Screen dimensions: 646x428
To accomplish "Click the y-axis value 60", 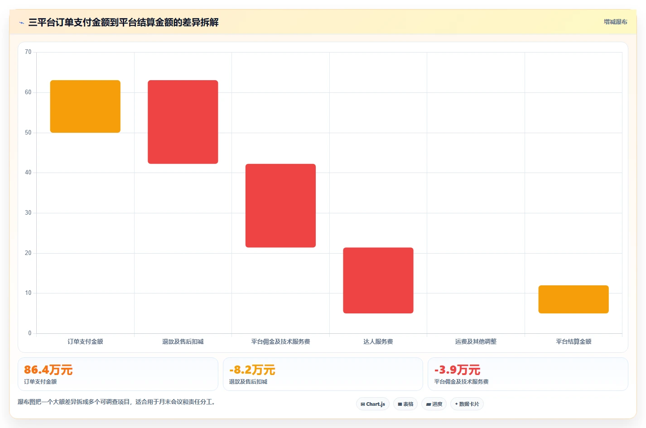I will [28, 92].
